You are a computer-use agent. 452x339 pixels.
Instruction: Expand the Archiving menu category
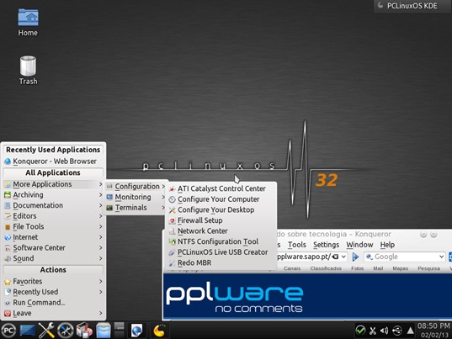[53, 195]
